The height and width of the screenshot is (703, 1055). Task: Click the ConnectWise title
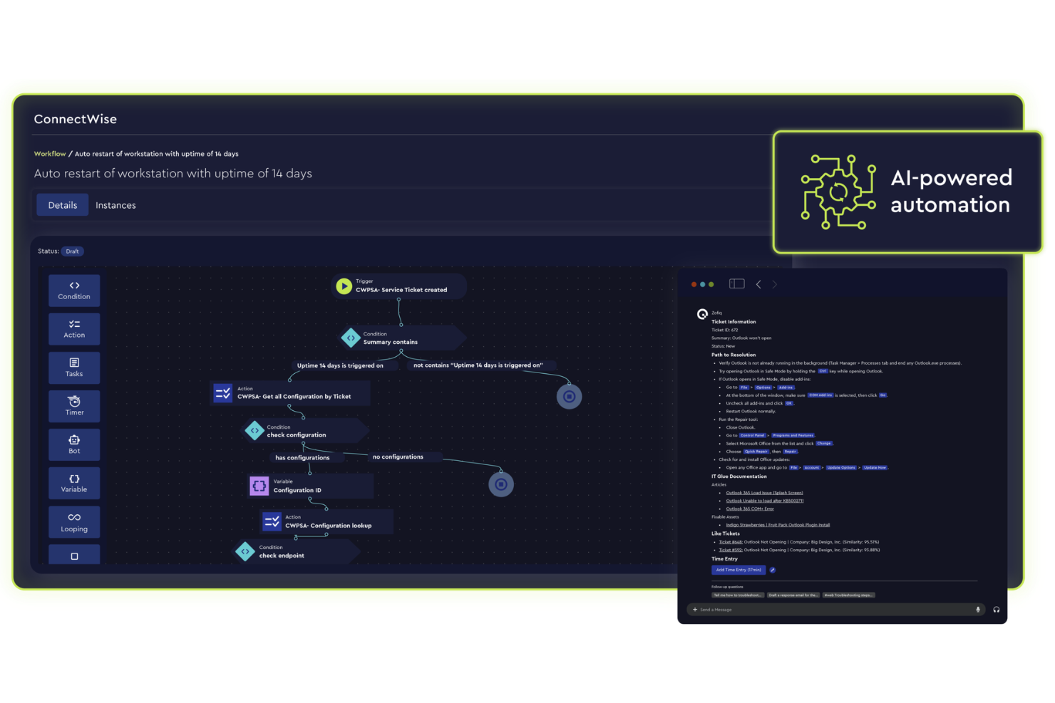point(76,119)
